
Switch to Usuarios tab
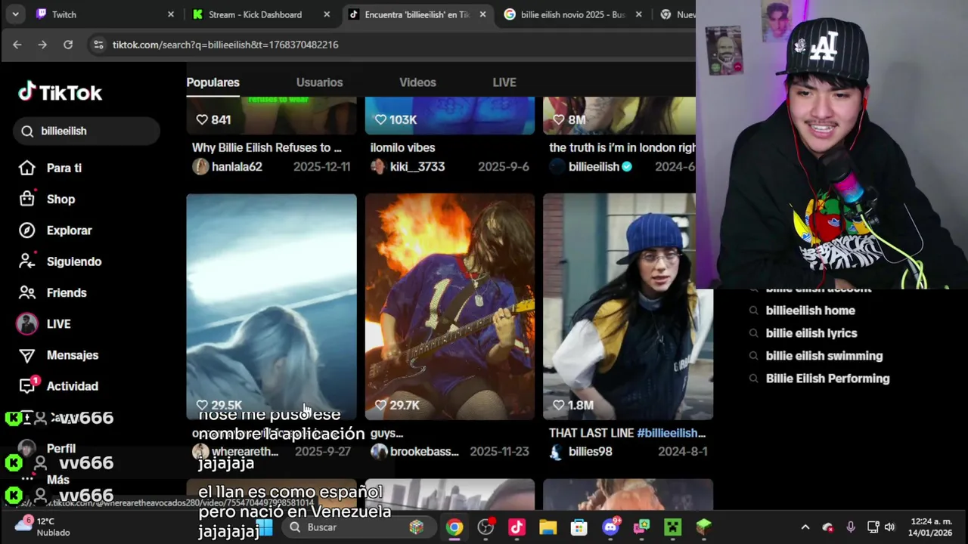point(319,82)
